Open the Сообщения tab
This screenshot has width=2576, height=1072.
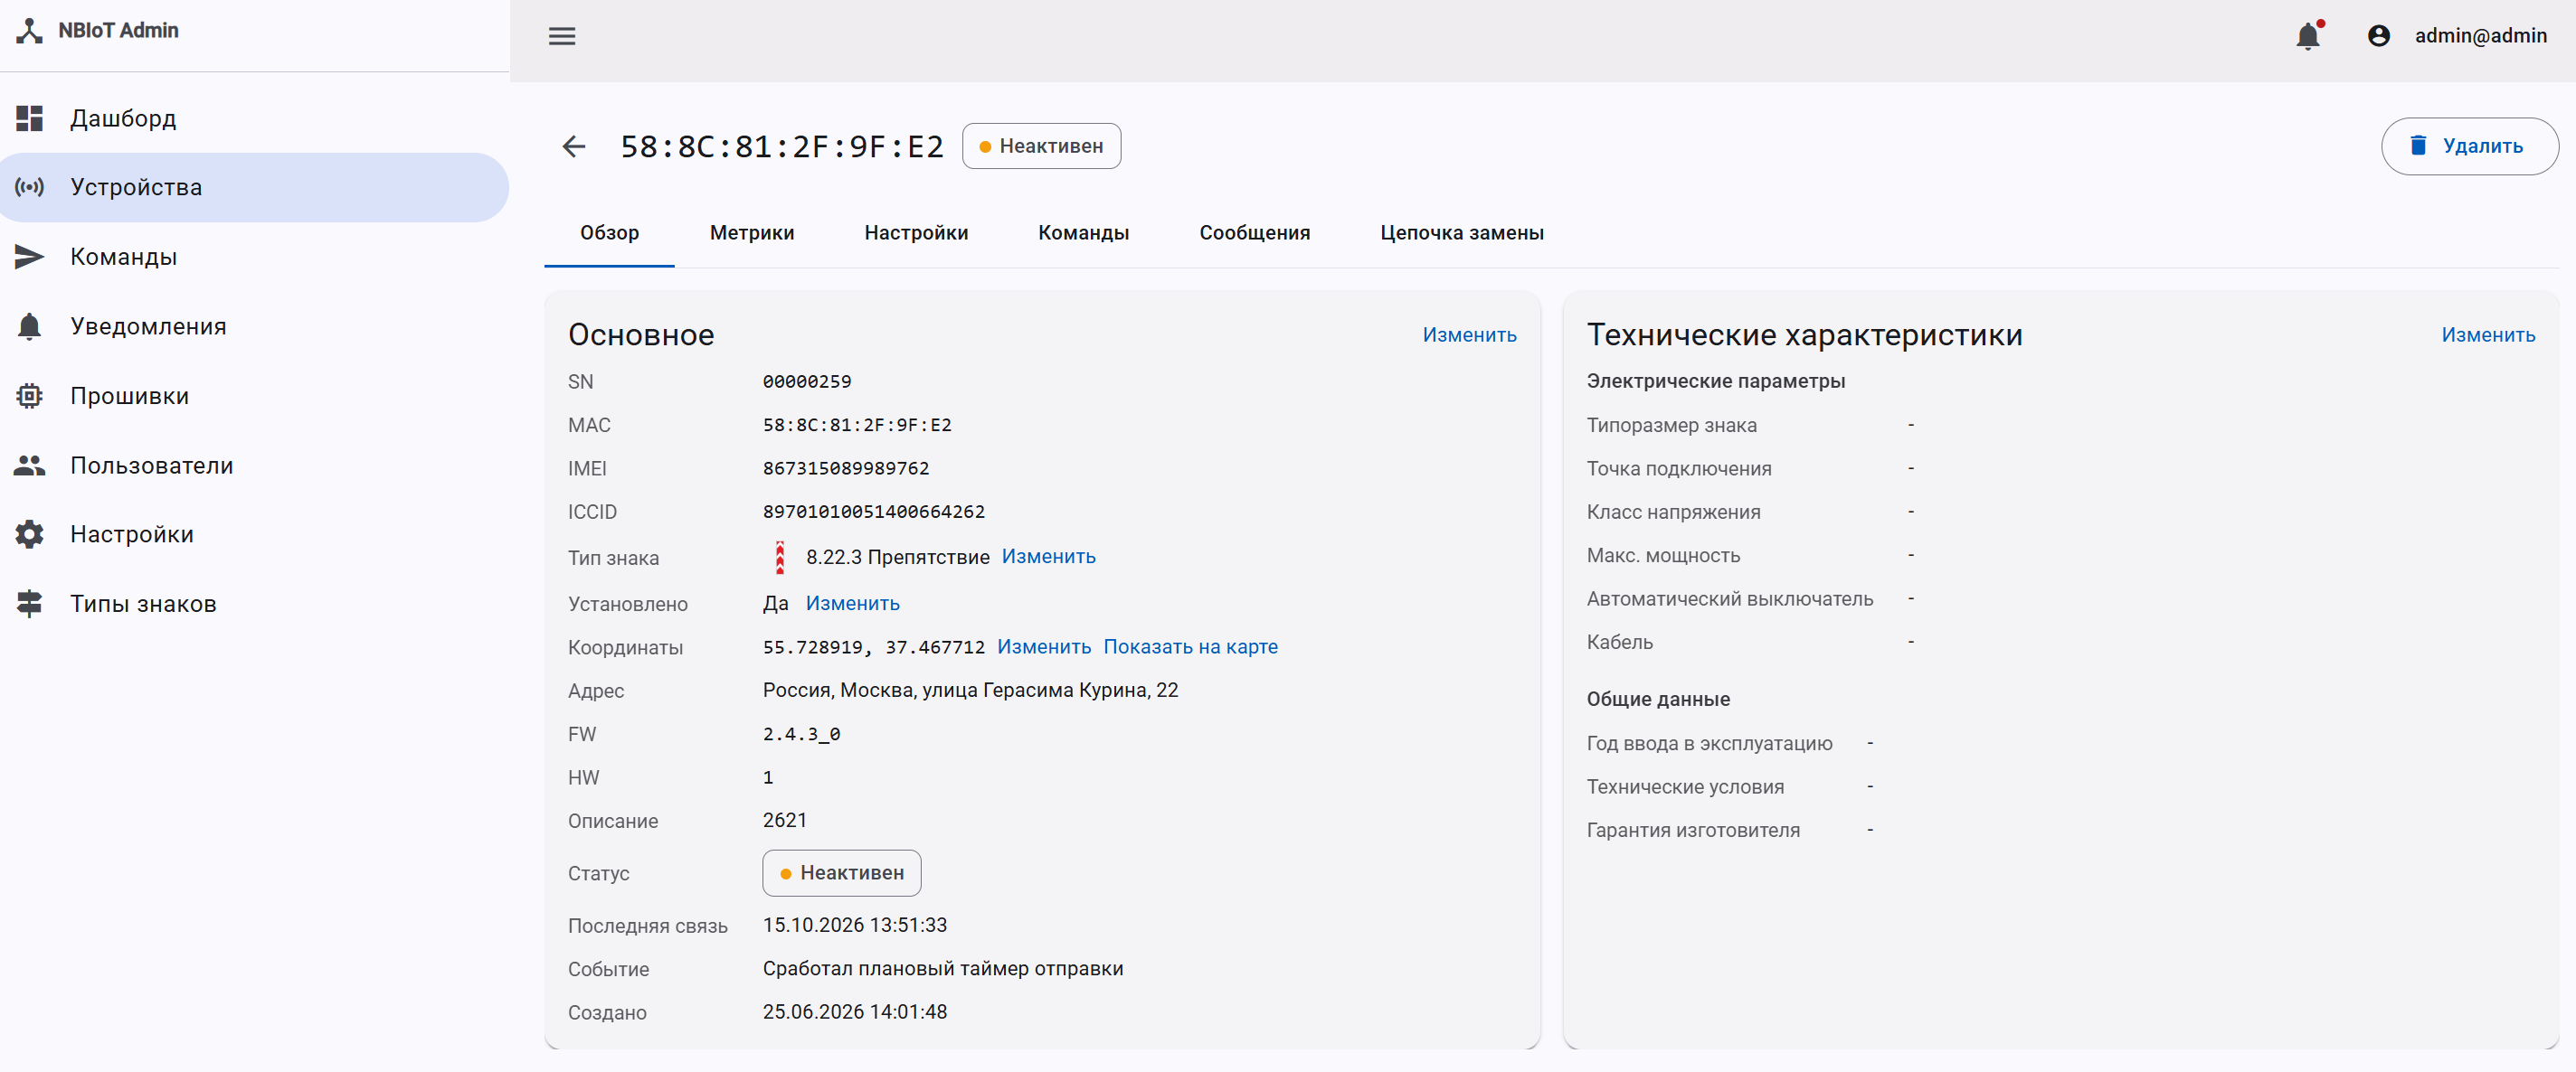pos(1254,233)
